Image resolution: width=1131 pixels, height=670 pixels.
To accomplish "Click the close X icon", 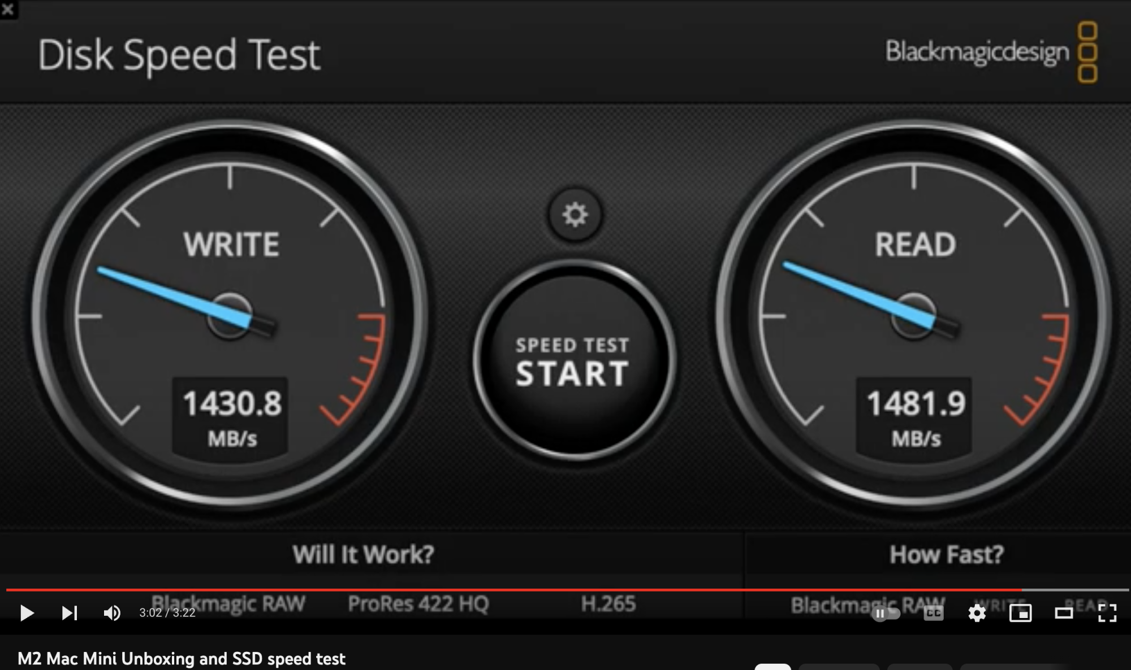I will pos(8,9).
